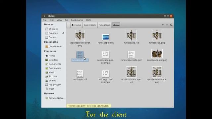Expand the path bar left chevron

pos(68,25)
